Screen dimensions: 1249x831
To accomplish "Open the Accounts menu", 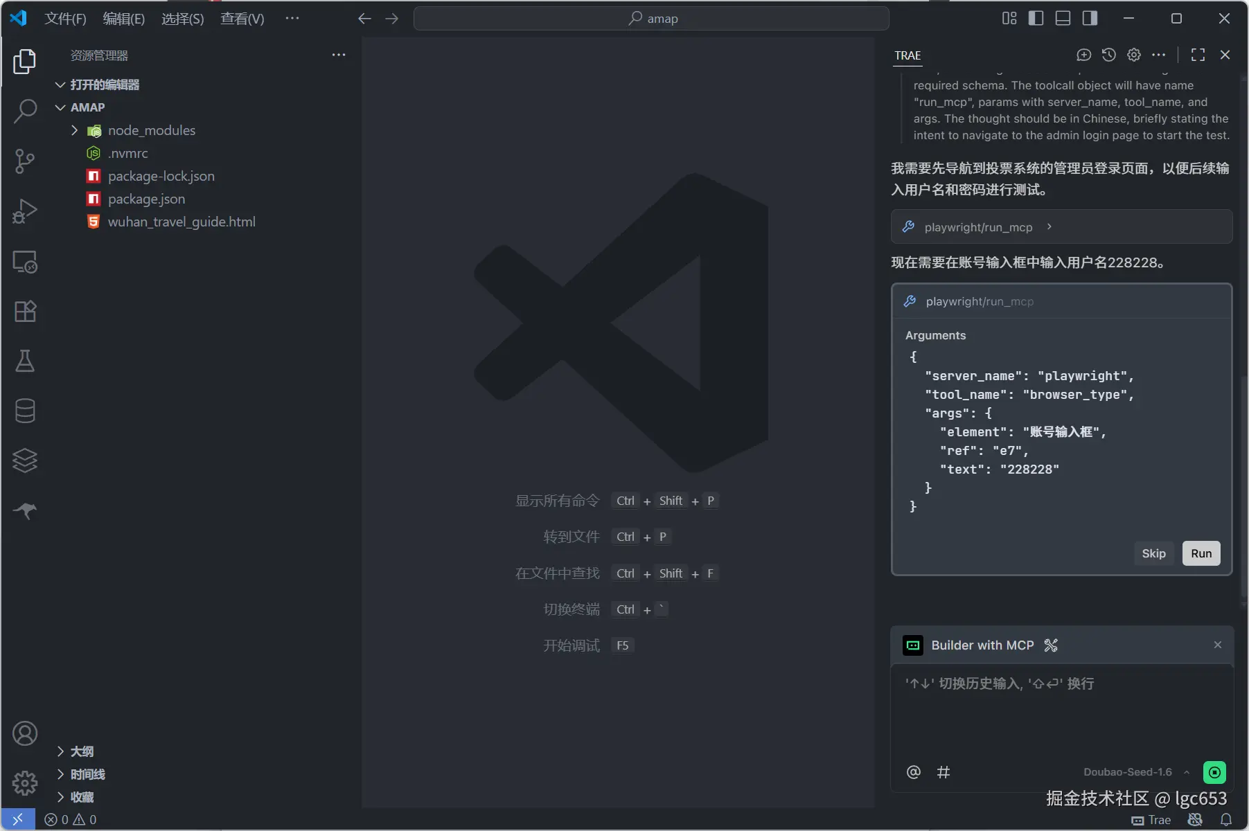I will pyautogui.click(x=25, y=733).
